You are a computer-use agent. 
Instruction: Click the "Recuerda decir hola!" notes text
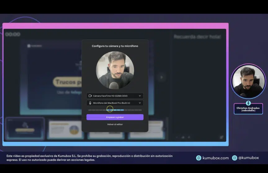(197, 37)
